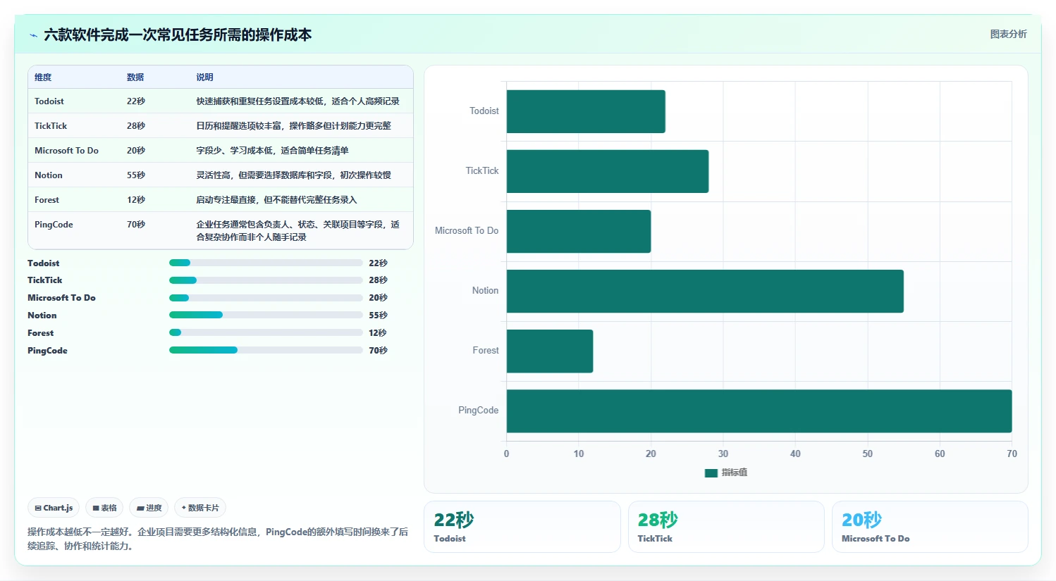Image resolution: width=1056 pixels, height=581 pixels.
Task: Click the 维度 column header
Action: pyautogui.click(x=43, y=77)
